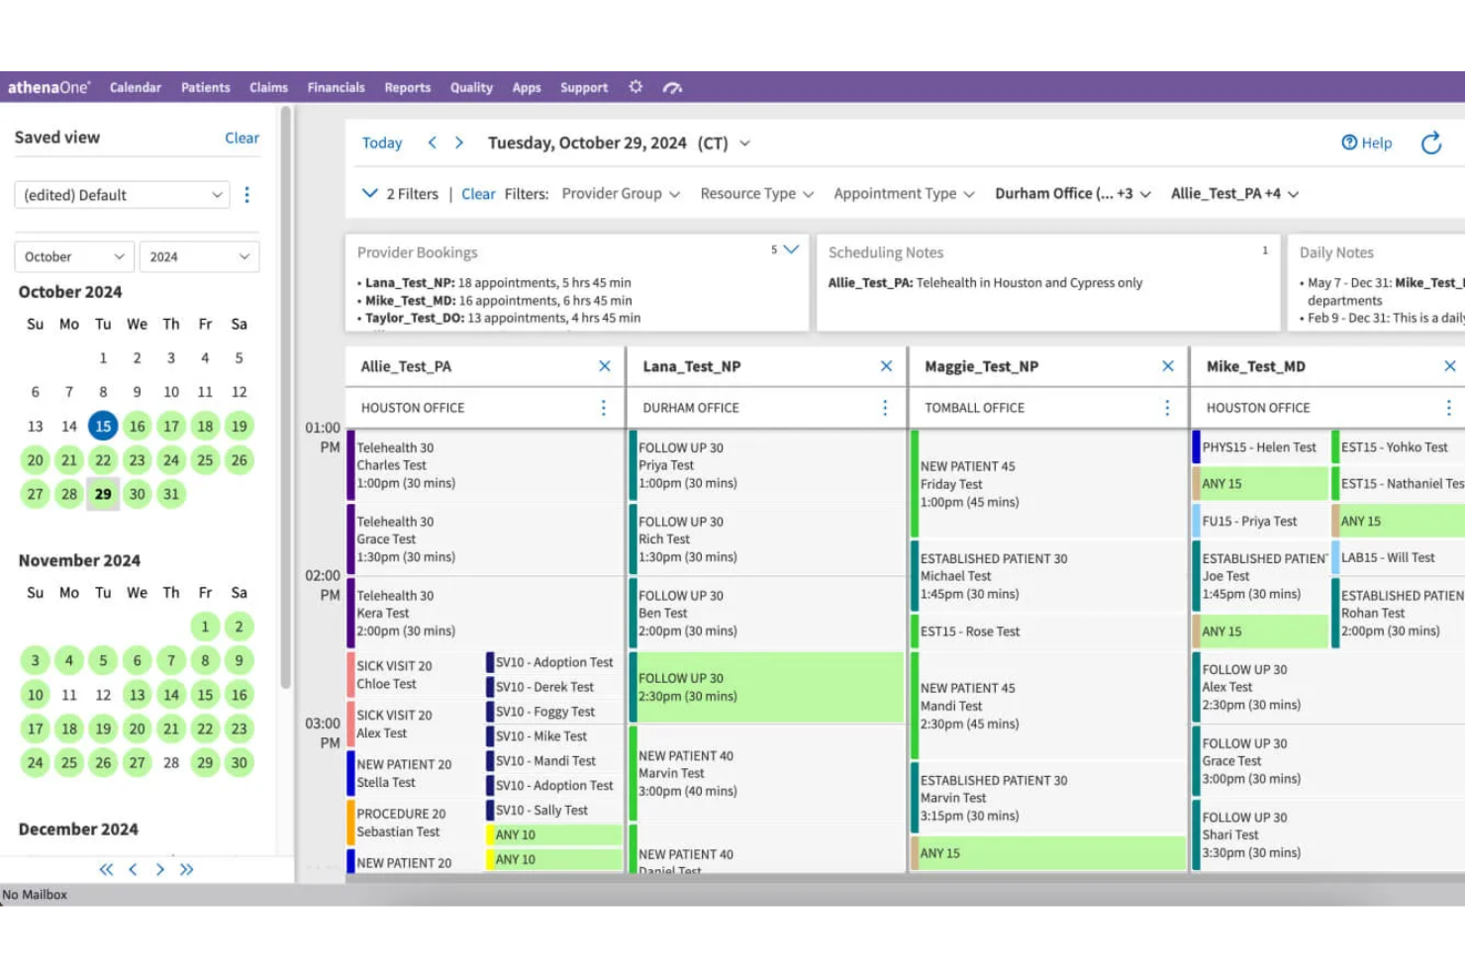
Task: Switch to the Reports section
Action: [407, 87]
